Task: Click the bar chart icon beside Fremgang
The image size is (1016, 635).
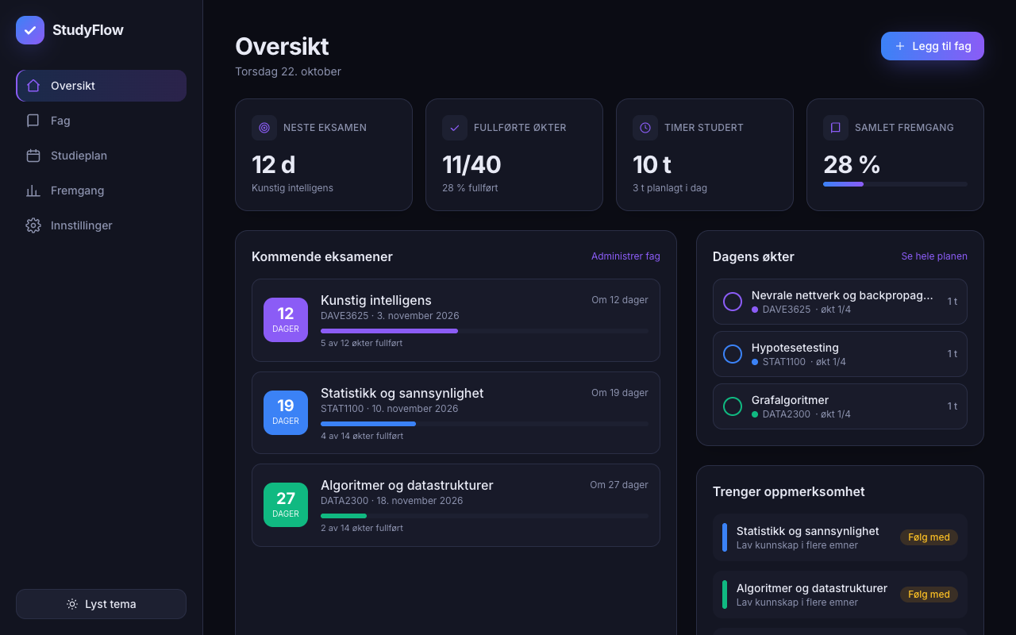Action: coord(33,190)
